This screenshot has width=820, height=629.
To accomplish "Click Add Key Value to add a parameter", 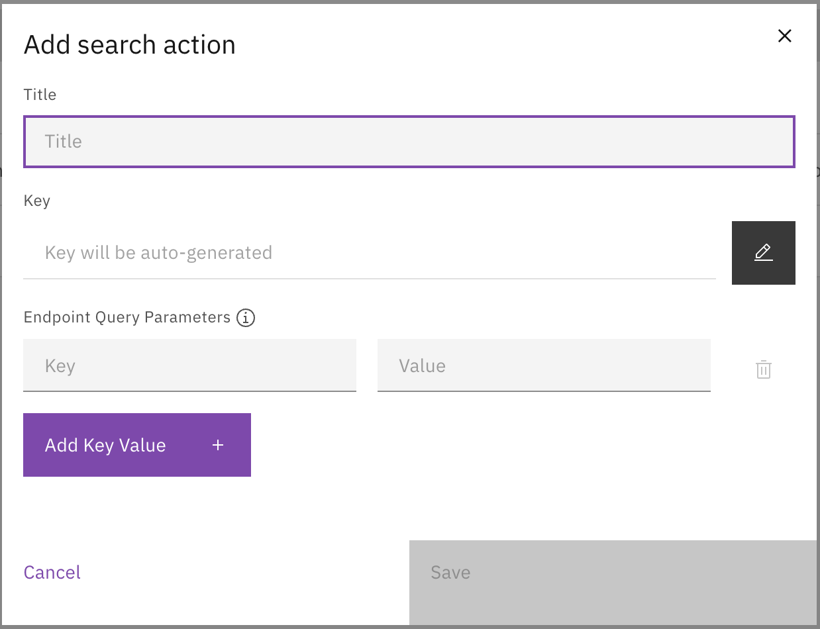I will [137, 445].
